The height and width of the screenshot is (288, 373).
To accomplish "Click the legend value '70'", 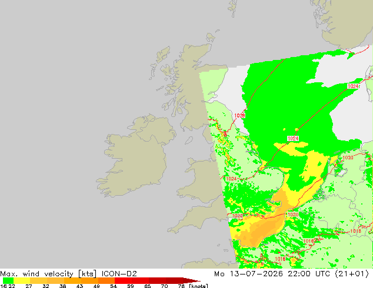I will click(x=164, y=286).
